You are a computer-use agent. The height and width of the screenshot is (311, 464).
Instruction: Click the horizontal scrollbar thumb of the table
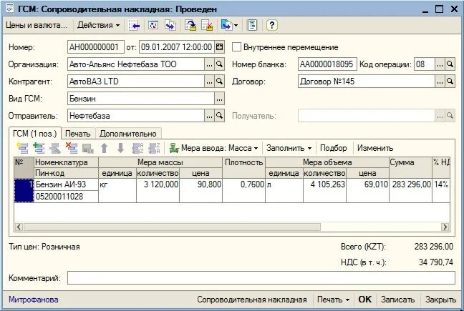point(173,227)
